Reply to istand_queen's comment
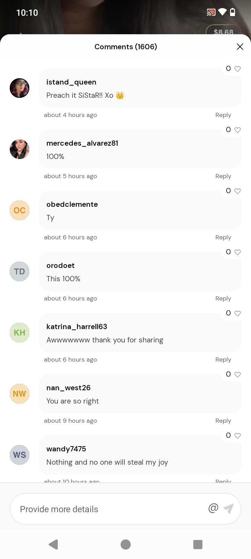251x559 pixels. tap(223, 115)
